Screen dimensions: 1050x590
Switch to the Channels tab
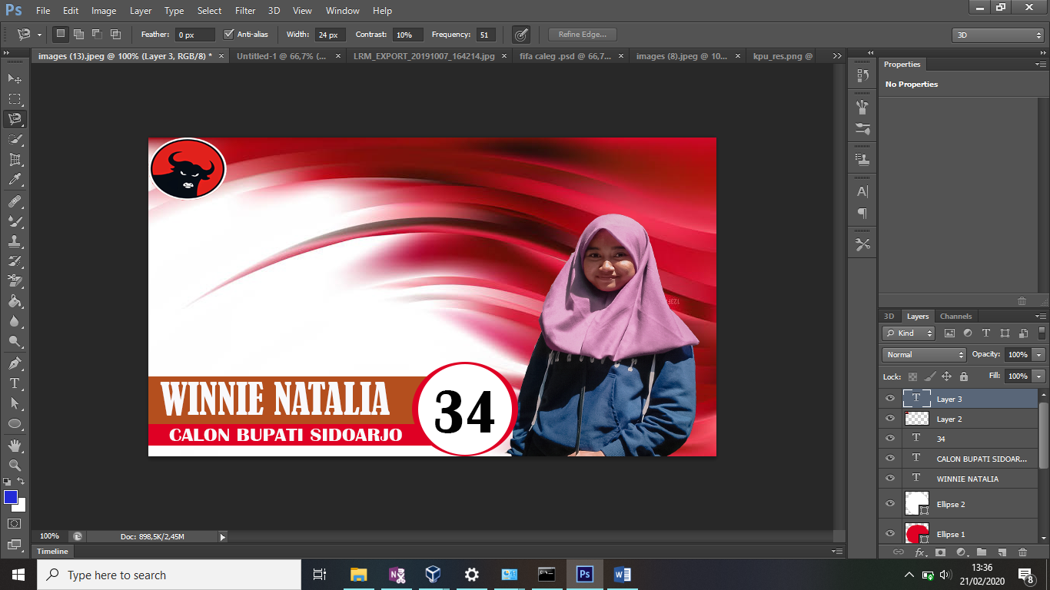tap(955, 317)
